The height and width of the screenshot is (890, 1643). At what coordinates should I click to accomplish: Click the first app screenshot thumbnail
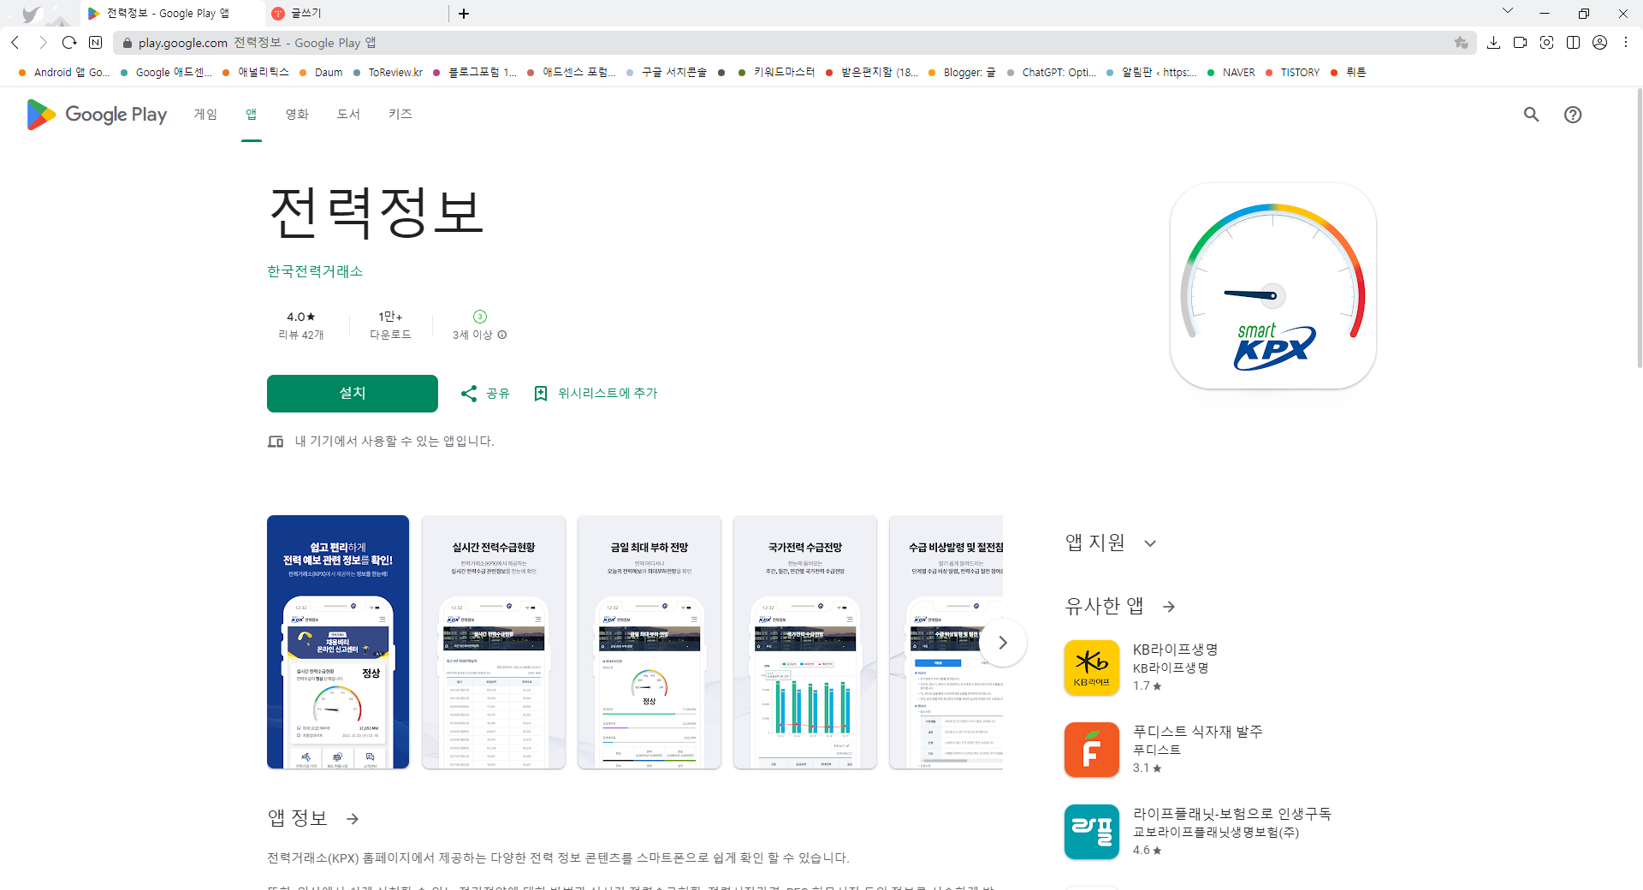pos(337,642)
